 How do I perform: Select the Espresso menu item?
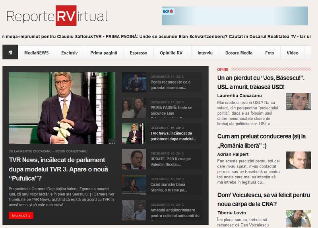pos(138,53)
